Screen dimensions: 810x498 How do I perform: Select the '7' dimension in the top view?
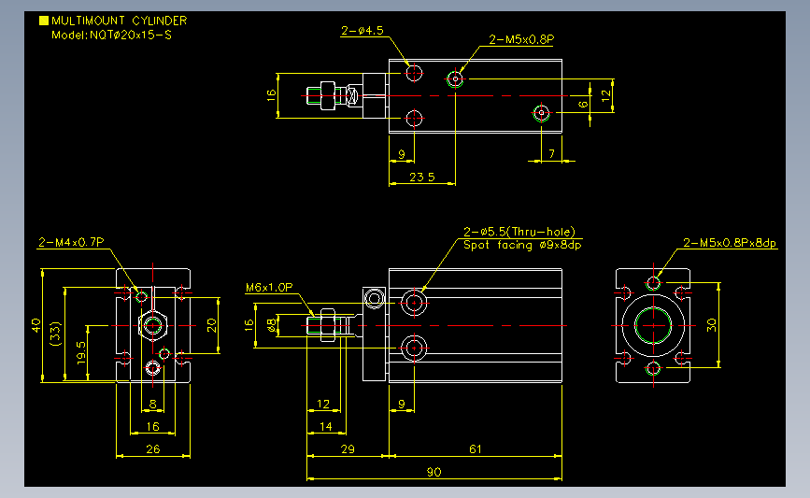pos(552,154)
